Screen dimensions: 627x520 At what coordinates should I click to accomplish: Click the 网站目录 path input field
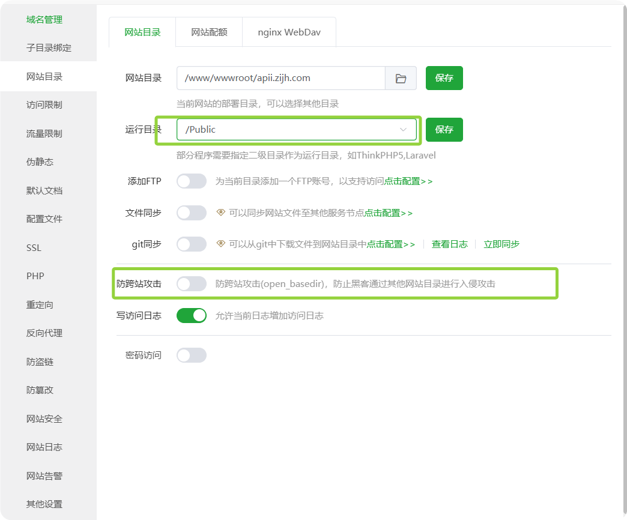point(280,78)
